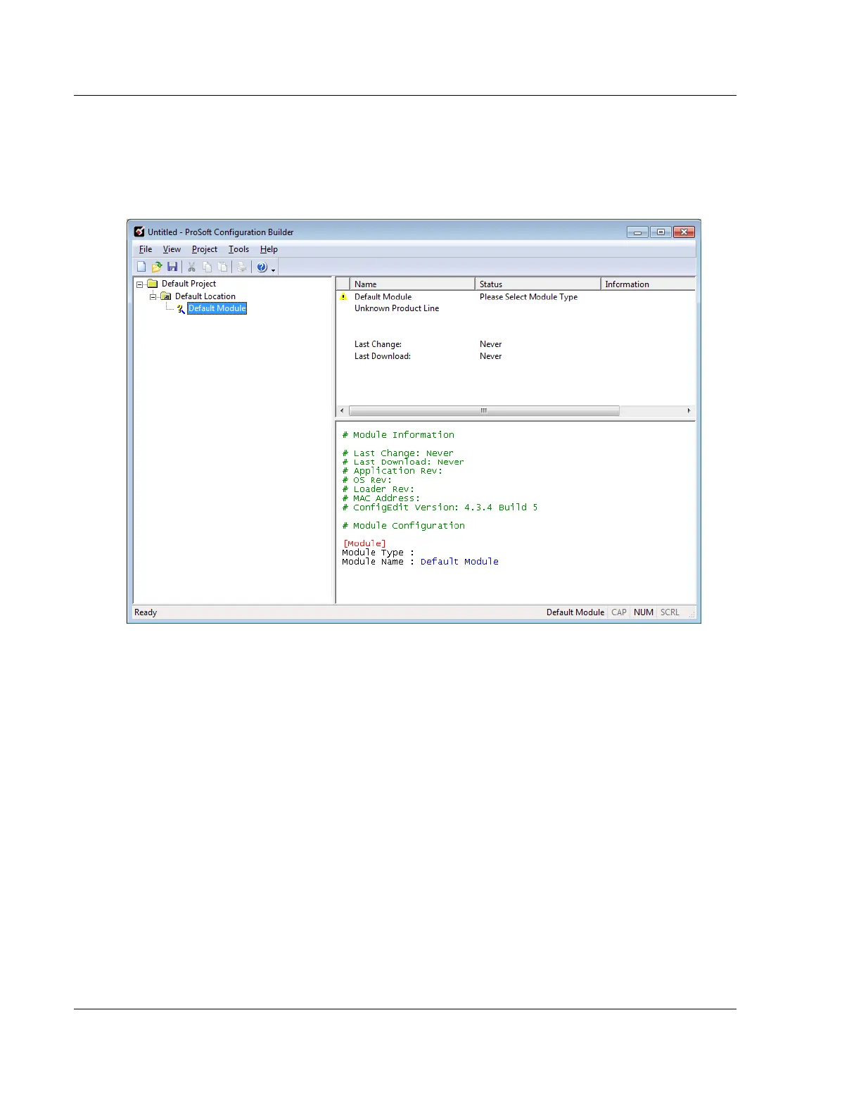
Task: Open the Help menu
Action: [269, 249]
